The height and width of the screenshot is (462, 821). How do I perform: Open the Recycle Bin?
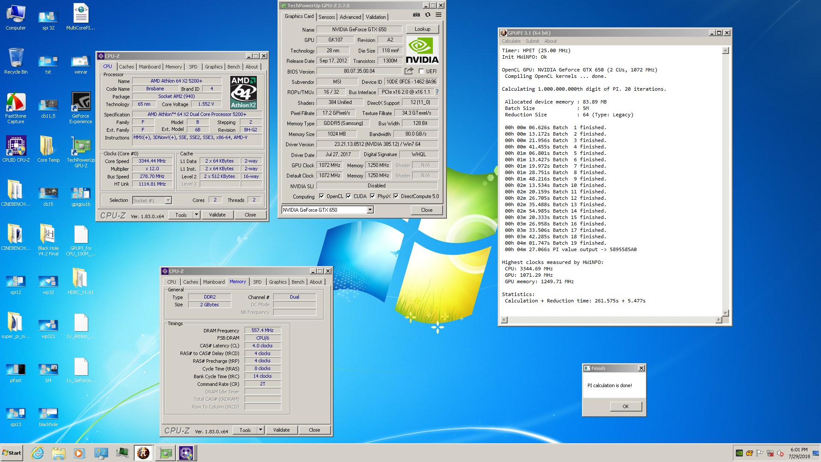(x=16, y=61)
